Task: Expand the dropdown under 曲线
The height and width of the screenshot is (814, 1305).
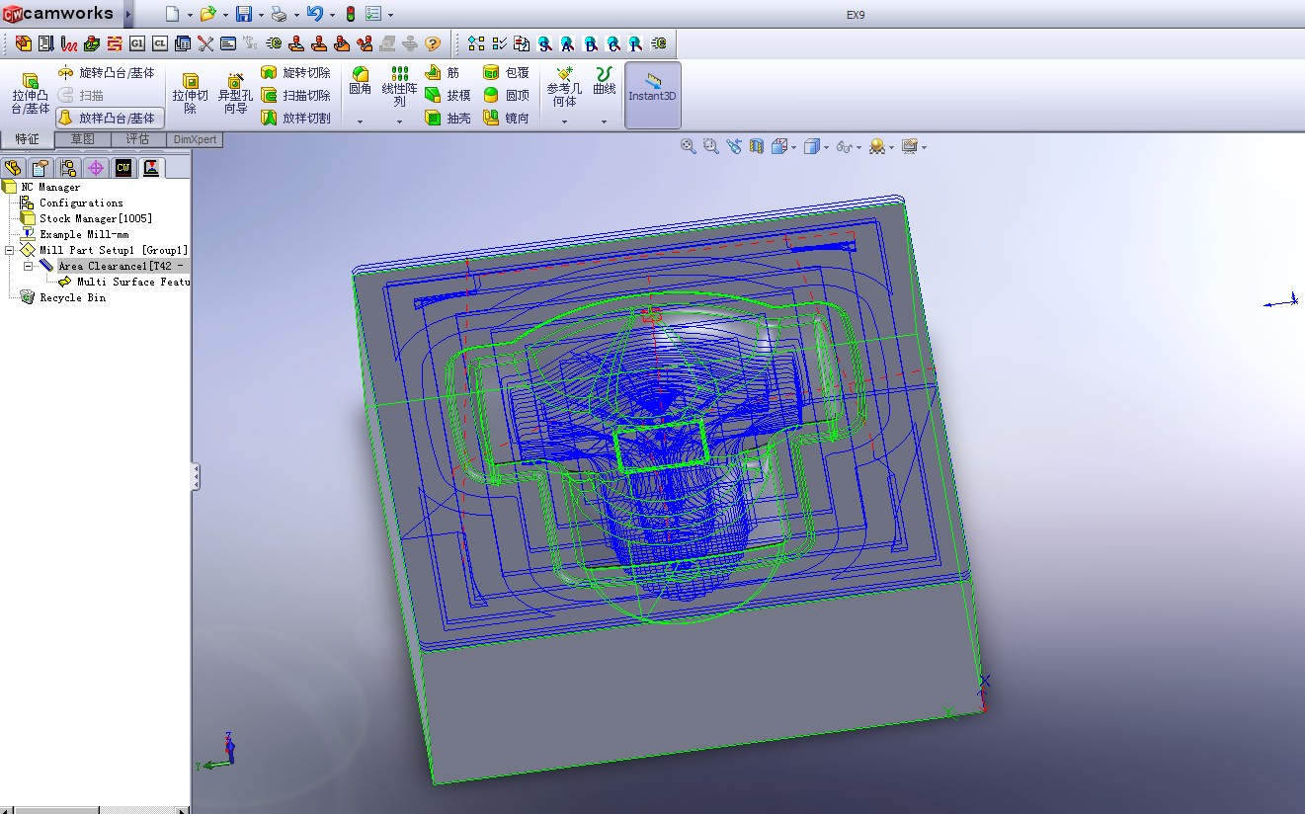Action: click(605, 122)
